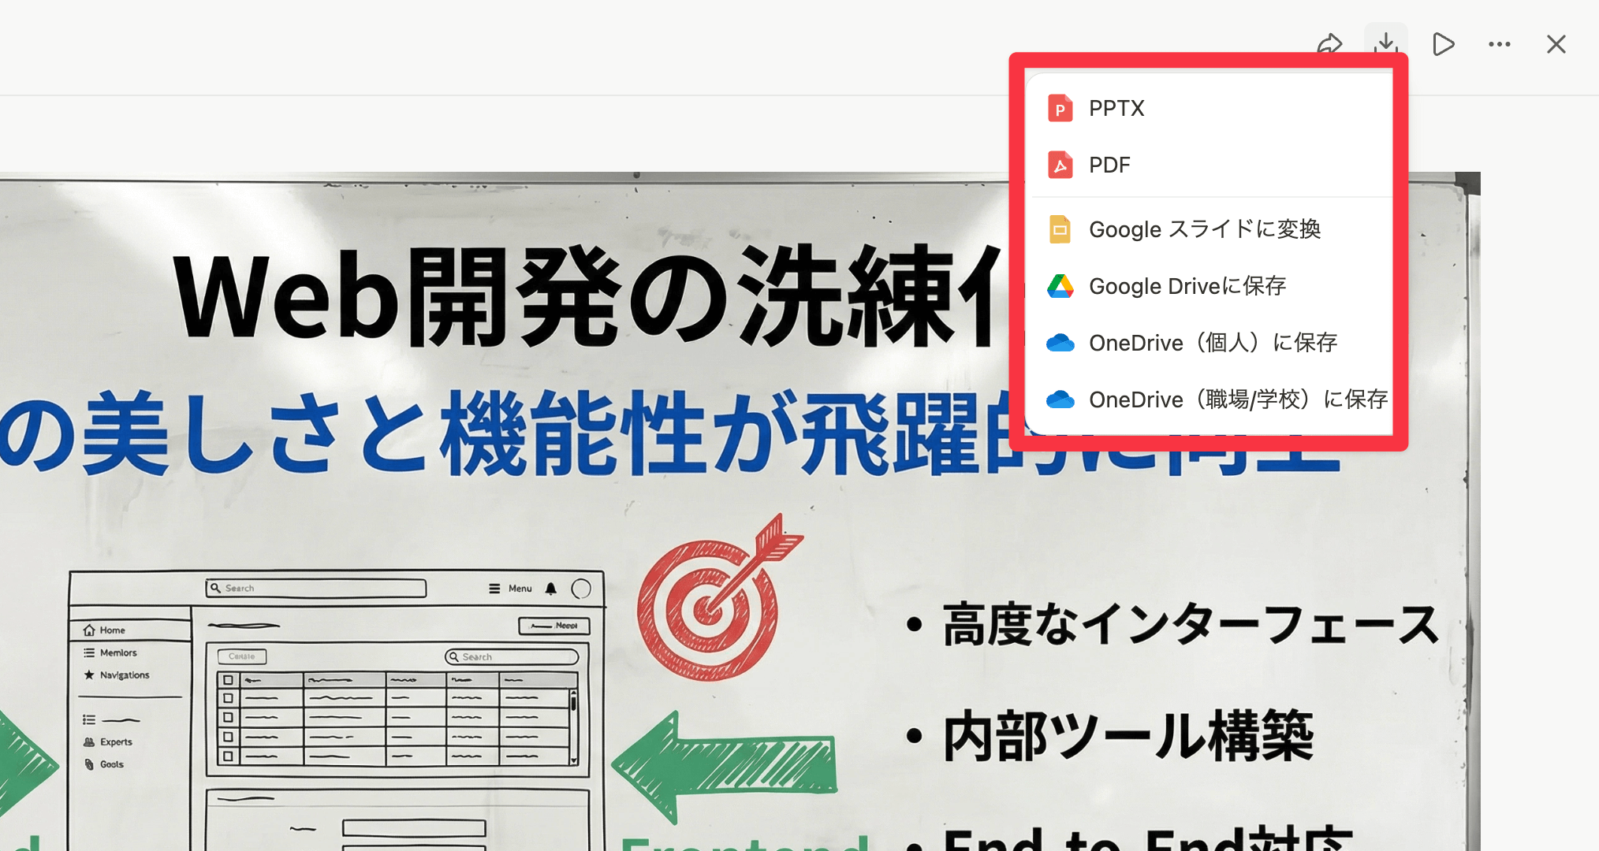Click the search field in the wireframe mockup
Viewport: 1599px width, 851px height.
315,587
